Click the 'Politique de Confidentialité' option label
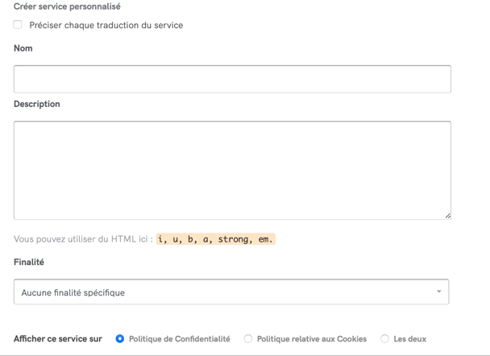The image size is (490, 356). tap(180, 338)
